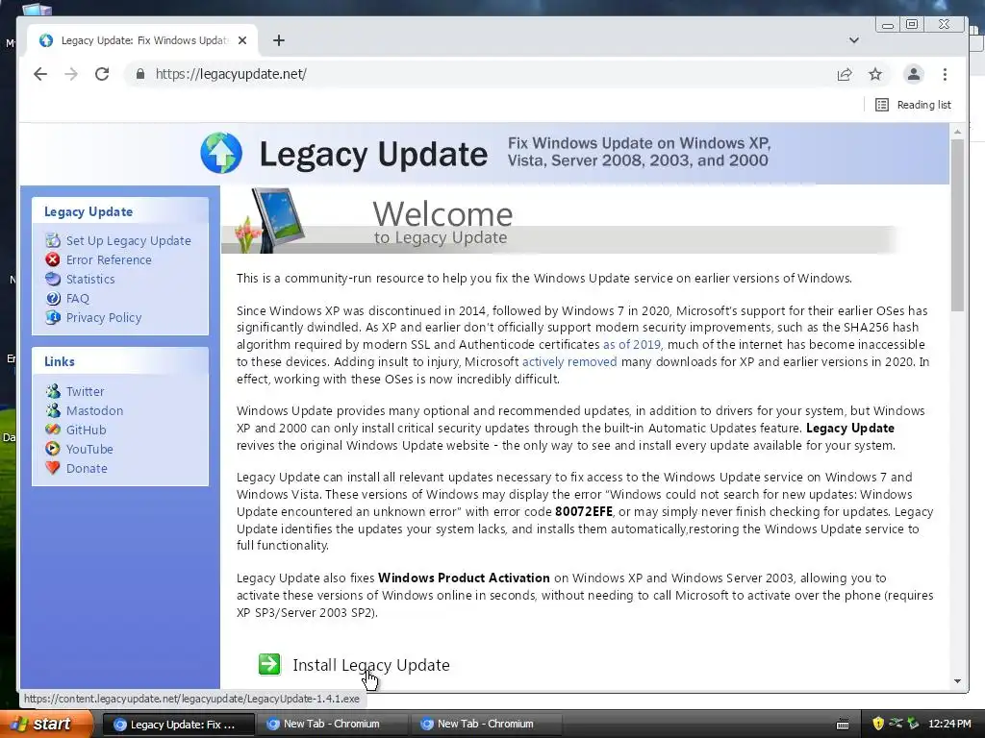Open the FAQ link
Viewport: 985px width, 738px height.
coord(78,298)
